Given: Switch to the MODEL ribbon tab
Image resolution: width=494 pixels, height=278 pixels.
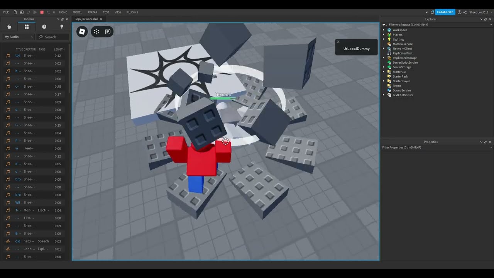Looking at the screenshot, I should point(77,12).
